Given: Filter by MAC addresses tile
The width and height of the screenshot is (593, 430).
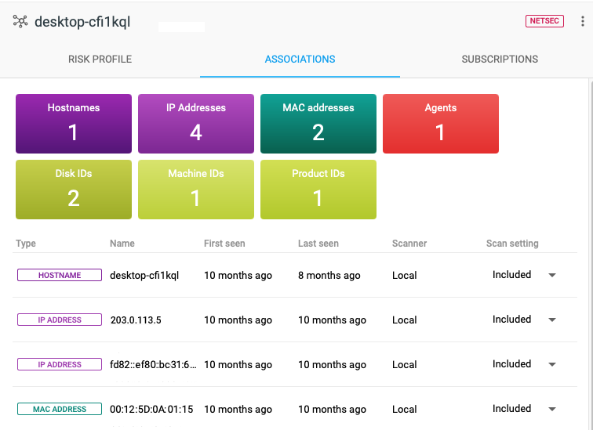Looking at the screenshot, I should [x=318, y=124].
